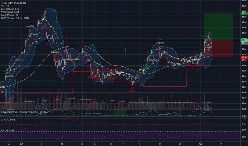248x146 pixels.
Task: Click the bbW (20, close, 2, 2, 14, RMA) label
Action: (x=15, y=18)
